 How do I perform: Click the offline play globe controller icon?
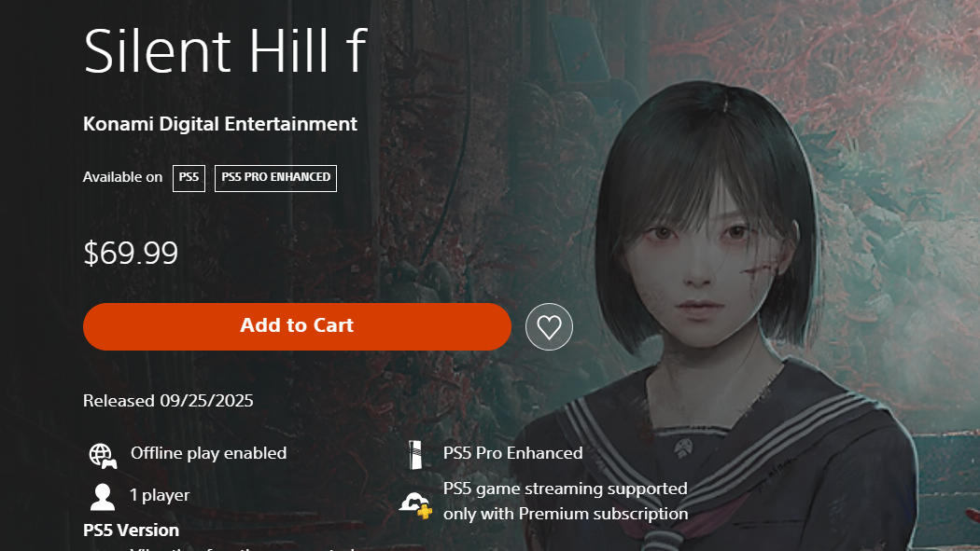(103, 456)
